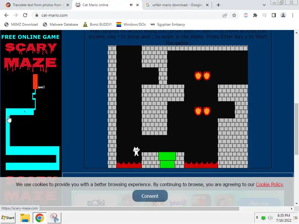Open the taskbar clock showing 8:35 PM
The image size is (299, 224).
click(x=284, y=218)
